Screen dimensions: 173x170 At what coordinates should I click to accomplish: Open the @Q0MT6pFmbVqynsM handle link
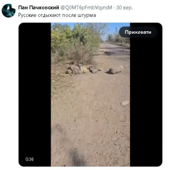(x=86, y=8)
